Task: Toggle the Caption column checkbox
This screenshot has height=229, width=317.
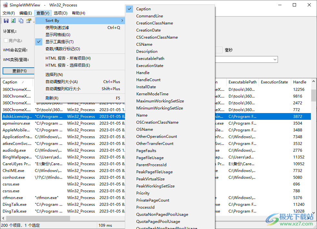Action: point(129,9)
